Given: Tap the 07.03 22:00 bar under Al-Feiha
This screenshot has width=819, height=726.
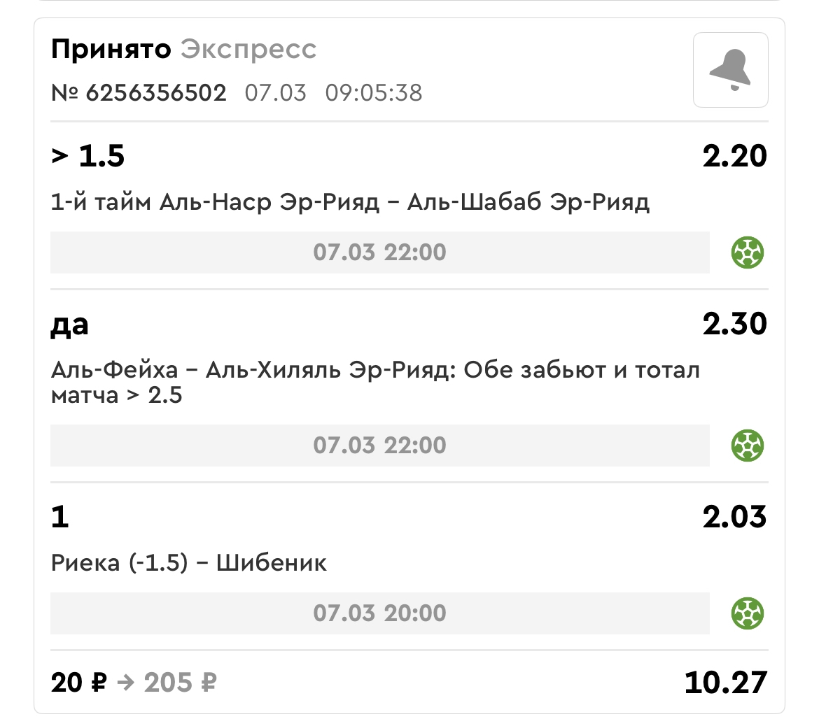Looking at the screenshot, I should tap(379, 446).
